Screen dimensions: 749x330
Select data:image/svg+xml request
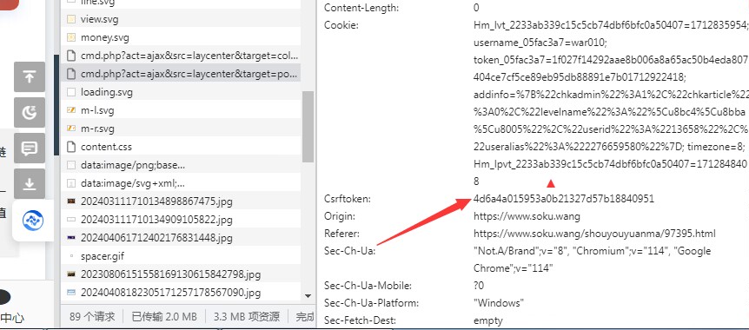tap(181, 183)
